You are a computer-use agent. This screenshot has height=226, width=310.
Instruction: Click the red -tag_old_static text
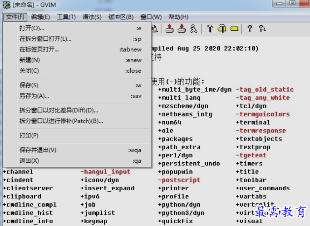tap(265, 90)
